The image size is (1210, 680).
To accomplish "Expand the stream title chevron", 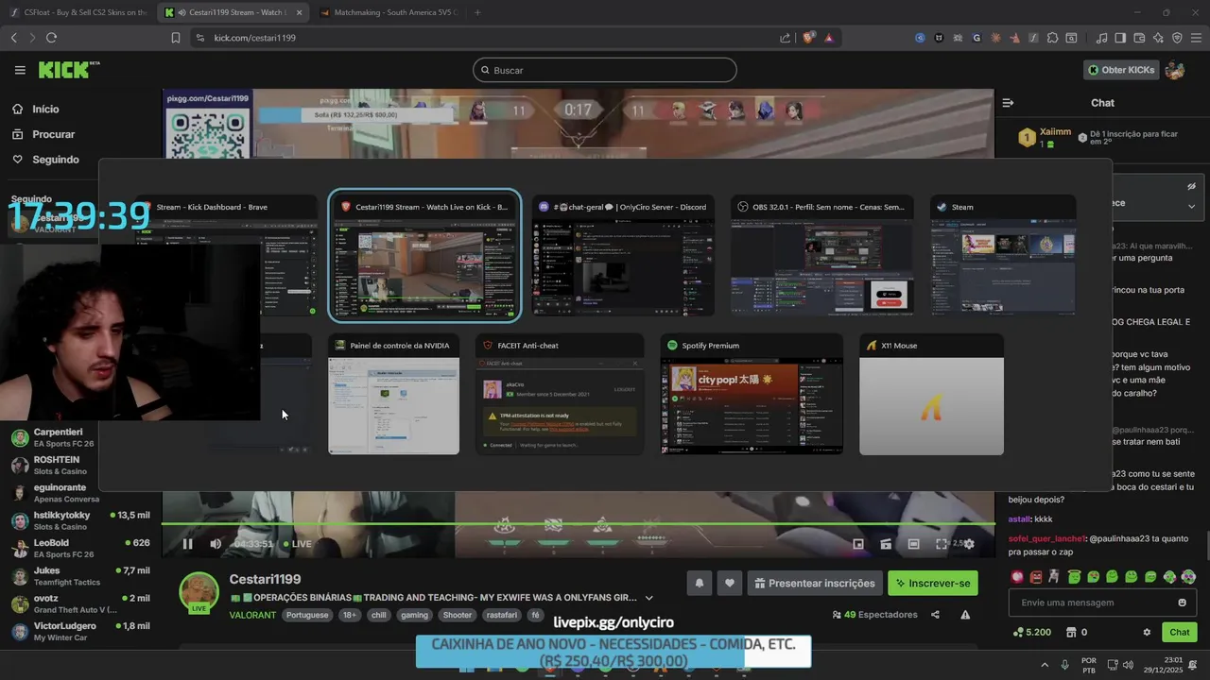I will click(x=648, y=598).
